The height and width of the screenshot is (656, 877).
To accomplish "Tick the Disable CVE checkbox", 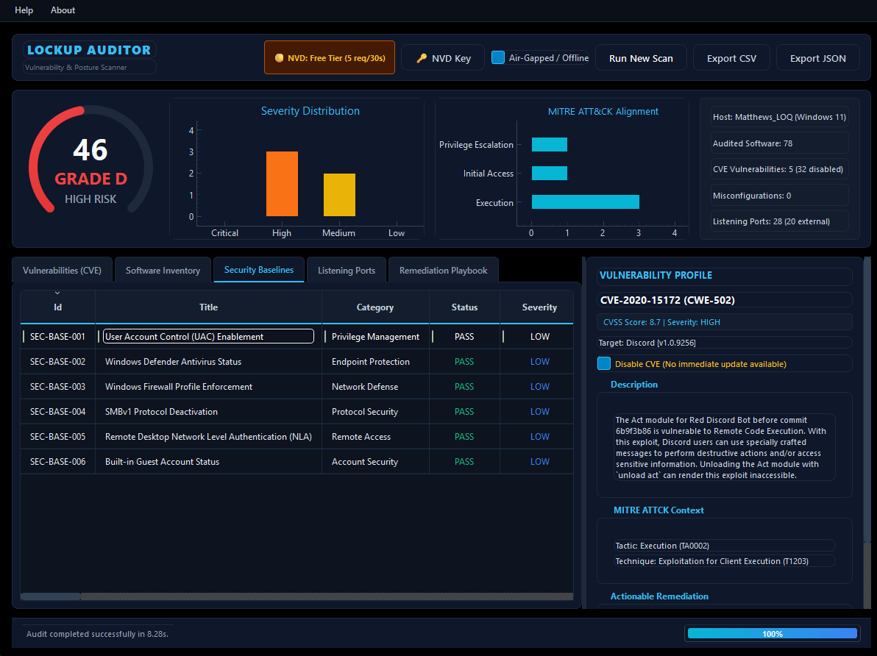I will click(604, 363).
